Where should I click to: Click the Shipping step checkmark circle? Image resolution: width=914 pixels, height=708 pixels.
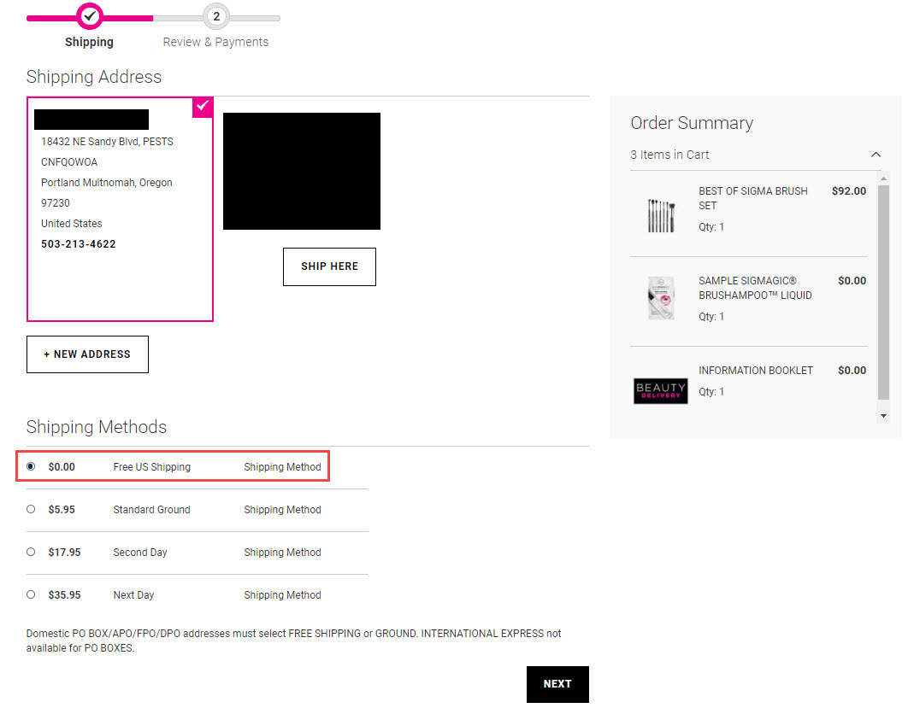point(90,17)
